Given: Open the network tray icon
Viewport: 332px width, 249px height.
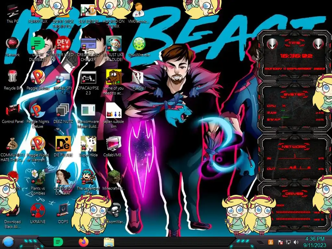Looking at the screenshot, I should pyautogui.click(x=288, y=242).
